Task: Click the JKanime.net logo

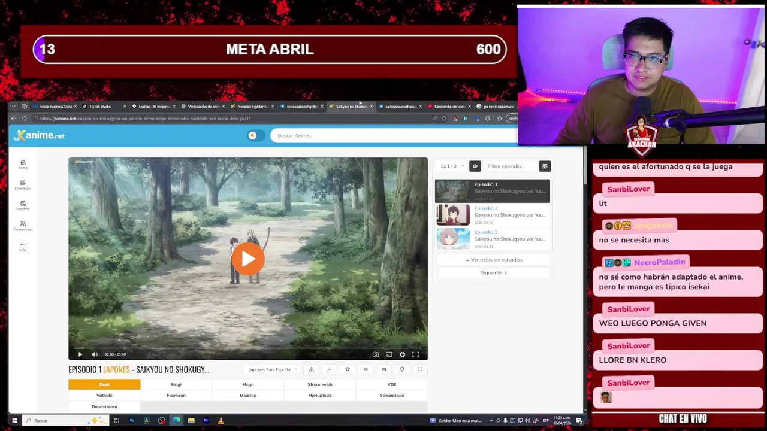Action: pos(39,136)
